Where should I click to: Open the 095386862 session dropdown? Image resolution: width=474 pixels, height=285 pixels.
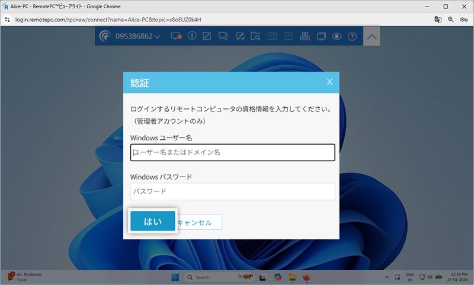137,36
